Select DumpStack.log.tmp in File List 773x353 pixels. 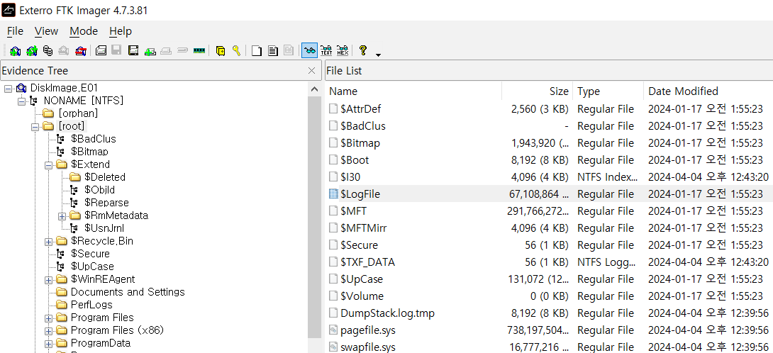549,313
